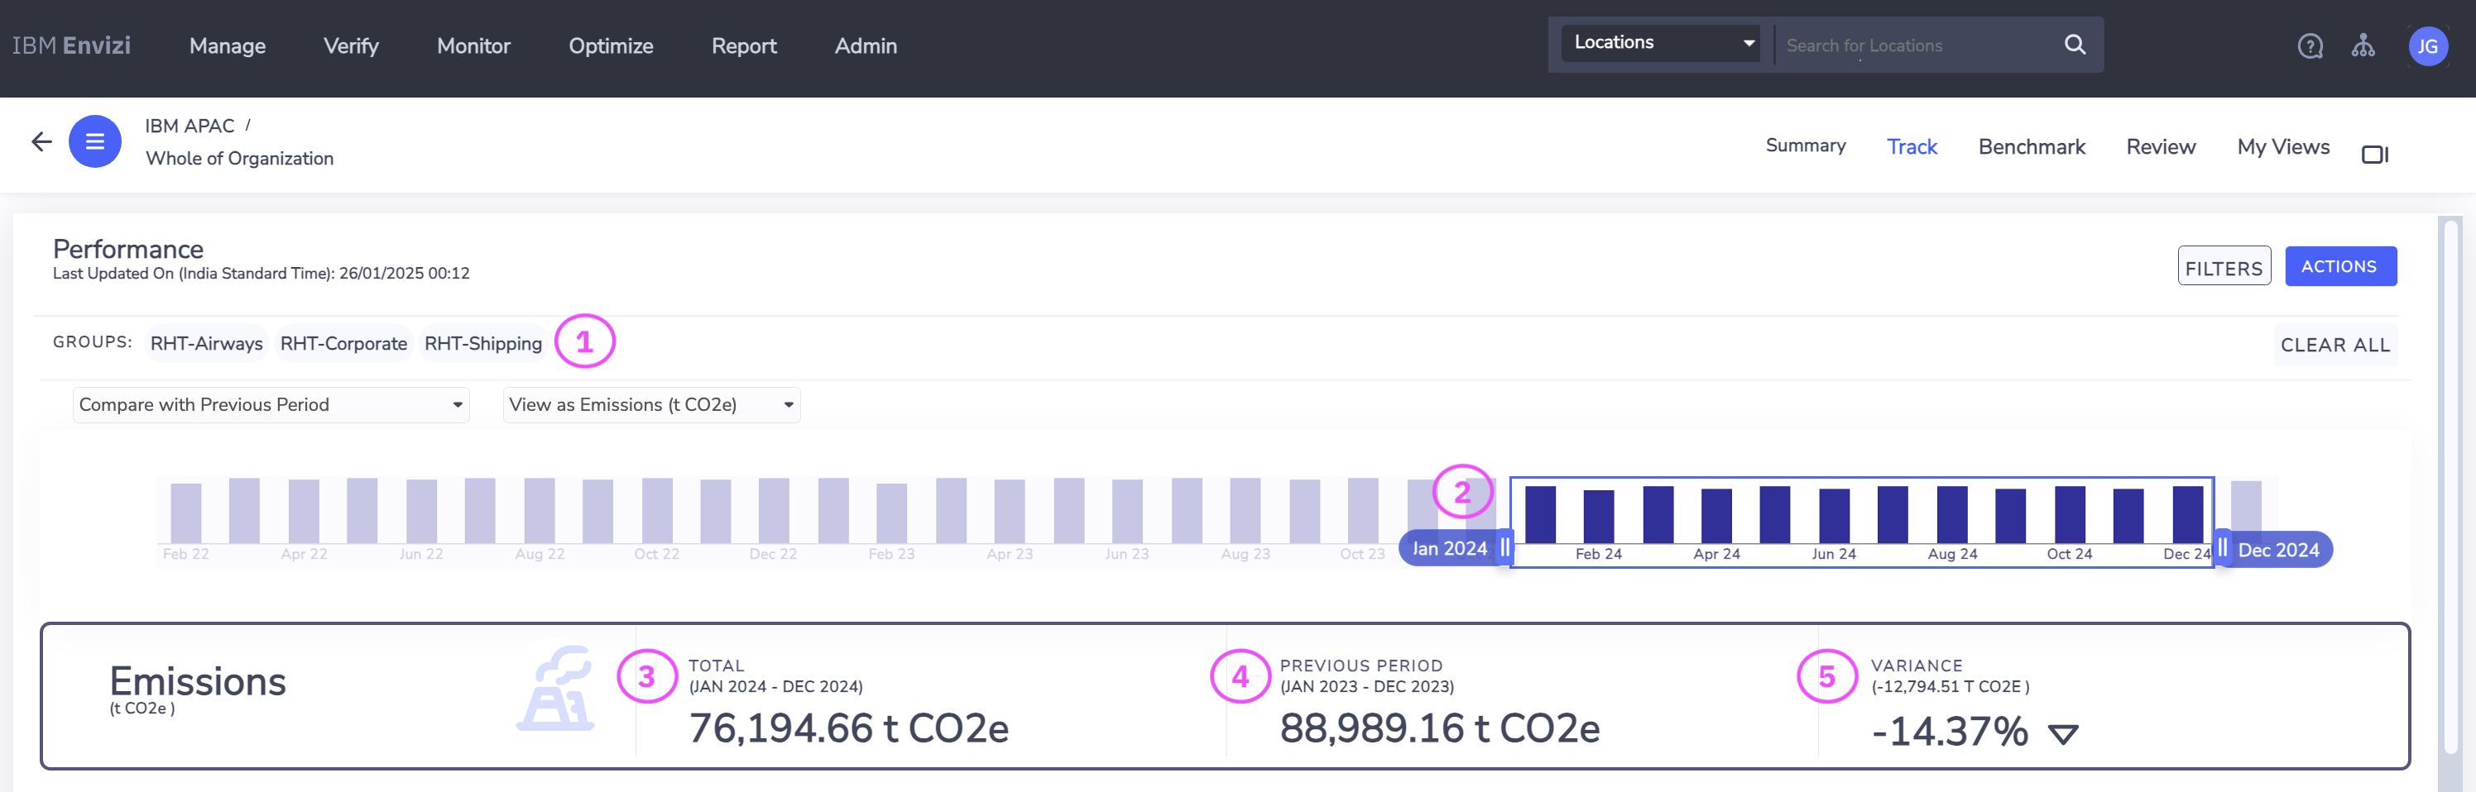
Task: Switch to the Benchmark tab
Action: 2031,147
